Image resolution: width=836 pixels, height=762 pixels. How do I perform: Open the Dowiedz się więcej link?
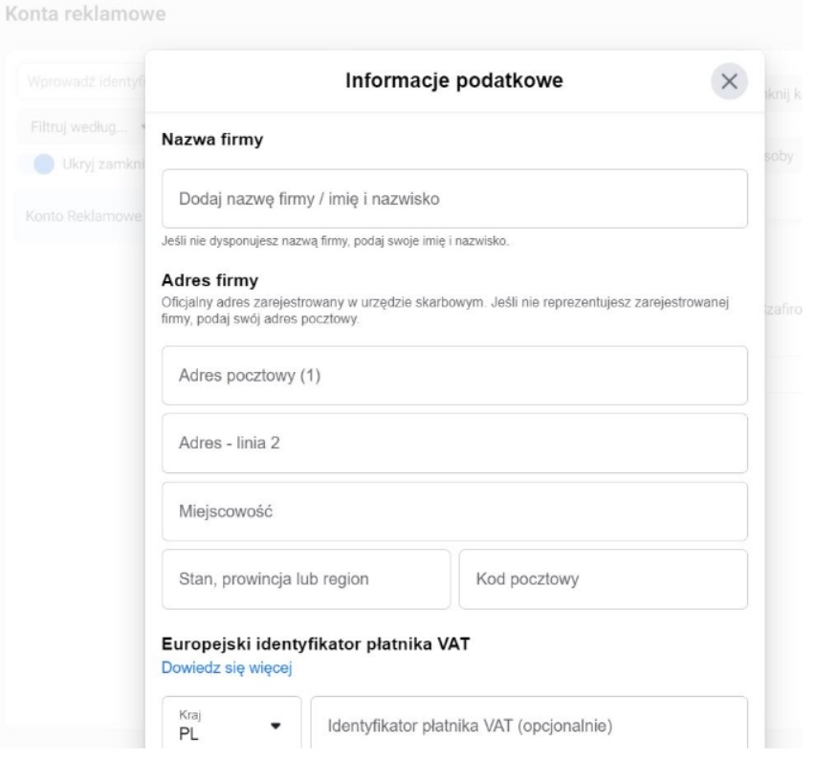(x=227, y=667)
